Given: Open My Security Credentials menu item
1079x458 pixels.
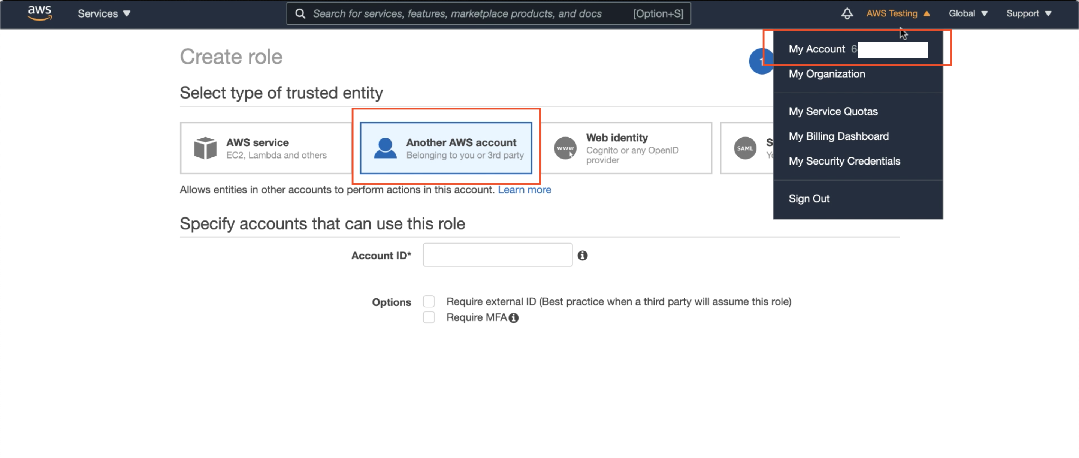Looking at the screenshot, I should (844, 161).
